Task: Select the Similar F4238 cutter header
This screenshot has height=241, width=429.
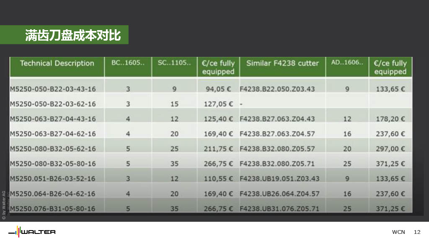Action: (282, 64)
